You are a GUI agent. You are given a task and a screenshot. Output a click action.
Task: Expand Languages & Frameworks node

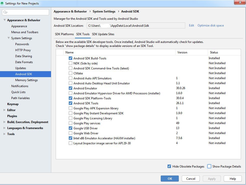[4, 128]
